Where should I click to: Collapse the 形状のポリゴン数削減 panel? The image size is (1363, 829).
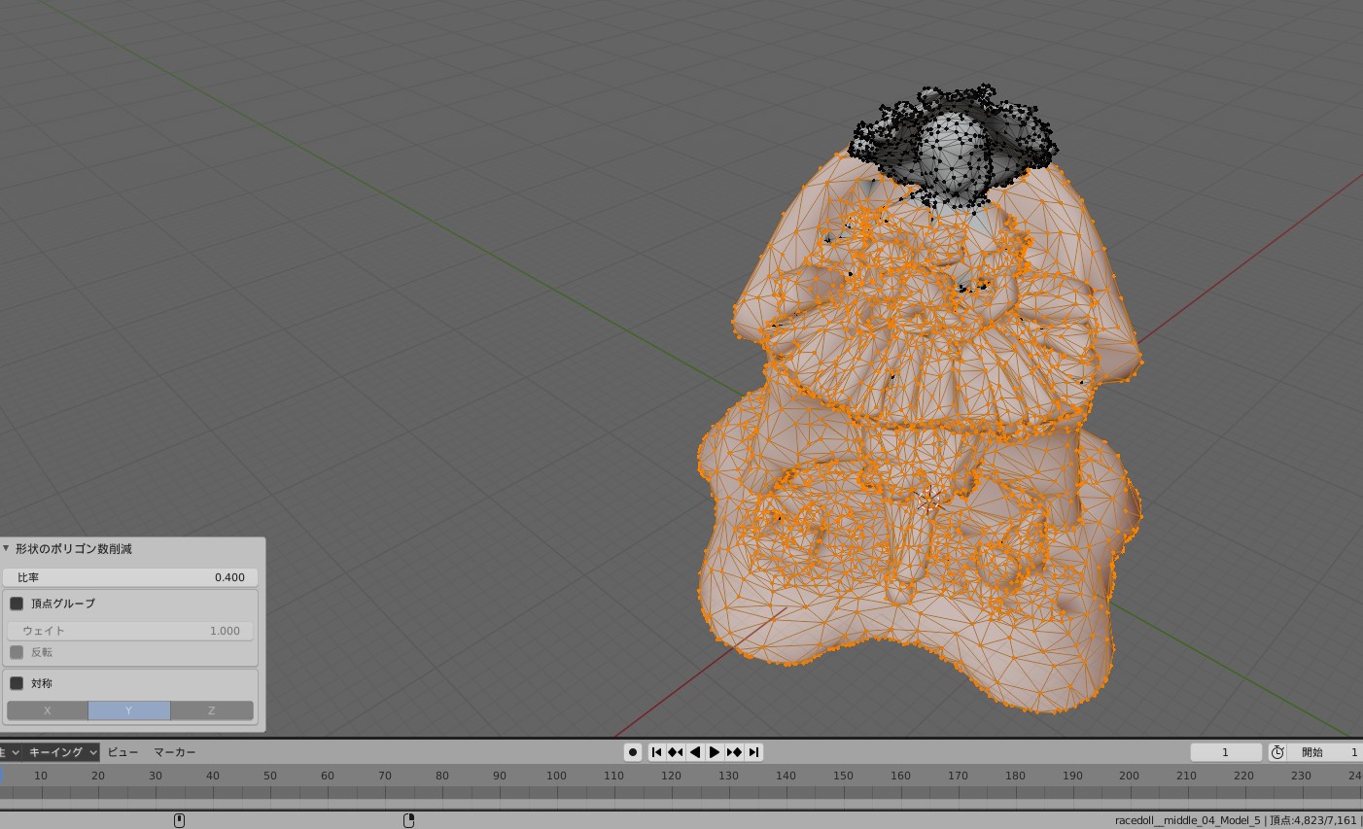click(7, 549)
